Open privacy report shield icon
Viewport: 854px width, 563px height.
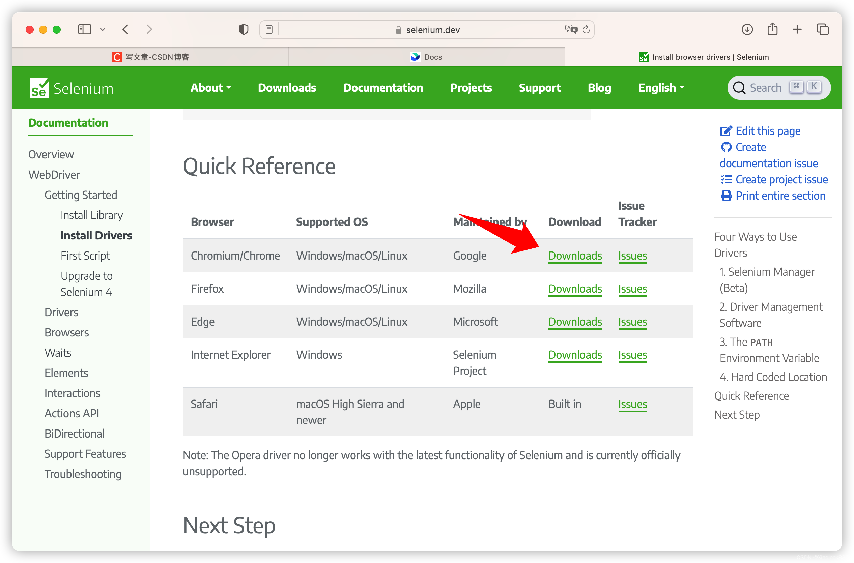tap(244, 29)
